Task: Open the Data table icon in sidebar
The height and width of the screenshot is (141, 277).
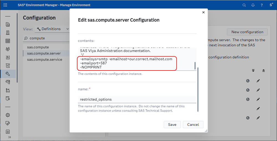Action: point(8,41)
